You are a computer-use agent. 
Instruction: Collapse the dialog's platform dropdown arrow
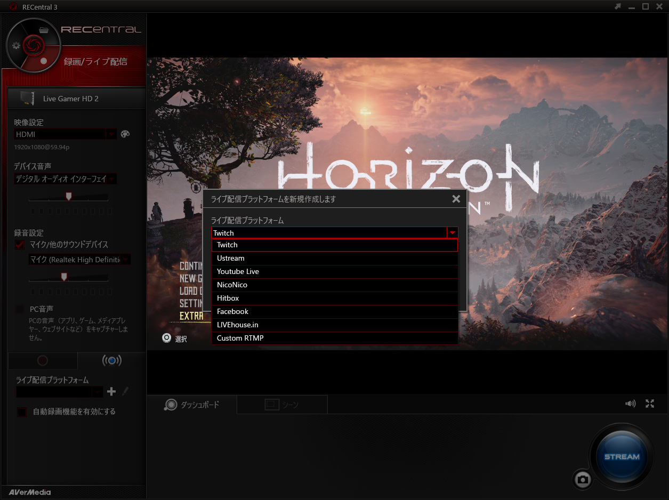coord(453,233)
